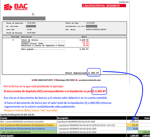Click the orange text Porque el banco (BAC) nunca

point(31,110)
